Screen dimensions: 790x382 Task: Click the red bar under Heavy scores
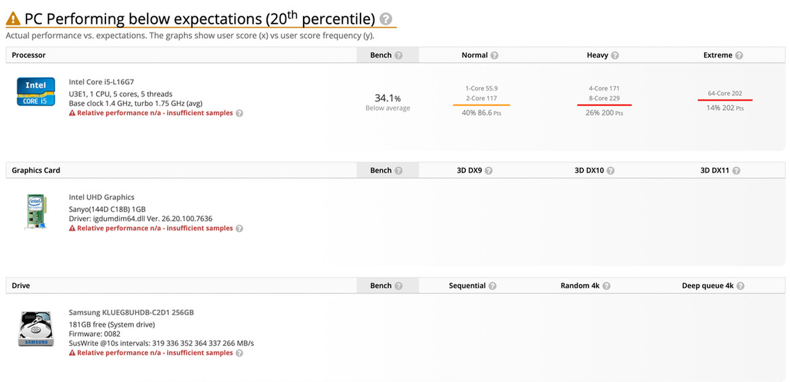coord(604,105)
